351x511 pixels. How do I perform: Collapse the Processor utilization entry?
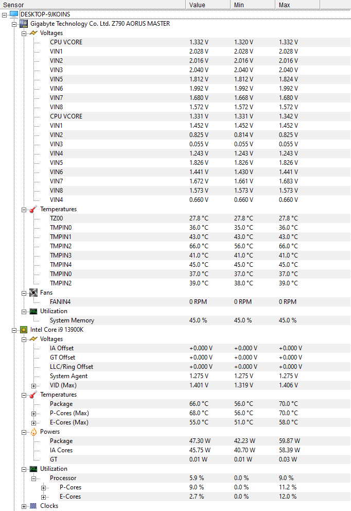coord(33,479)
